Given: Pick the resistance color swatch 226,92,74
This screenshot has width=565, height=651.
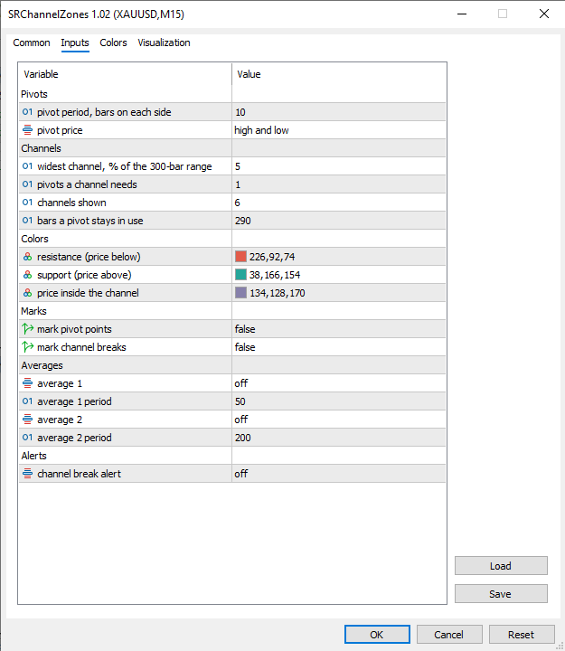Looking at the screenshot, I should coord(240,257).
